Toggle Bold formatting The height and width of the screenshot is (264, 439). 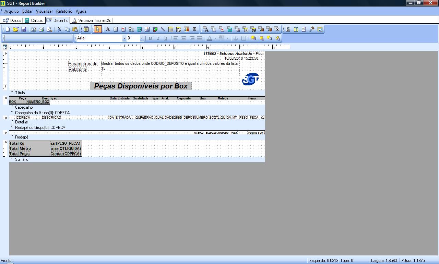pos(150,38)
